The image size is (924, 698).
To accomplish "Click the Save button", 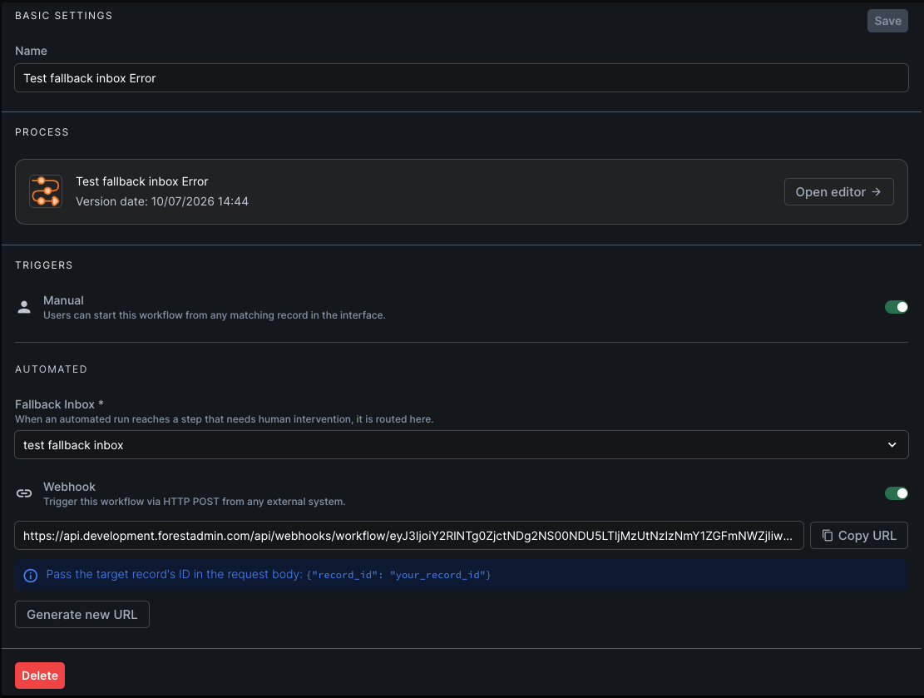I will click(887, 22).
